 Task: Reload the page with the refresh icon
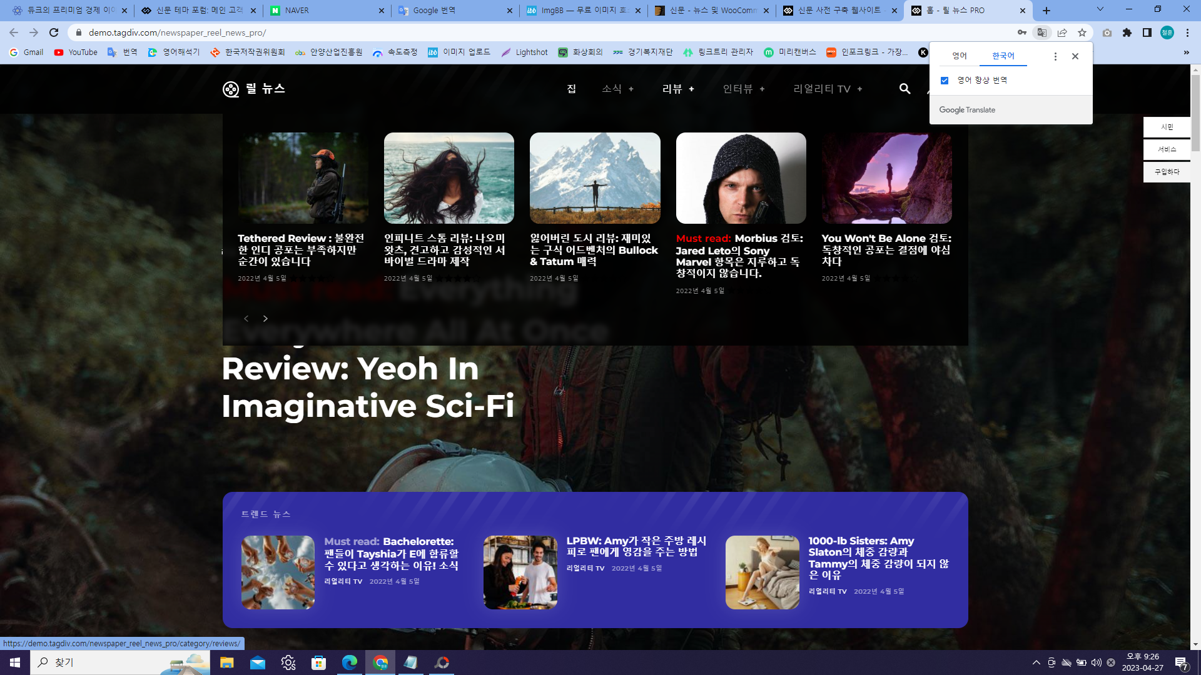(54, 32)
